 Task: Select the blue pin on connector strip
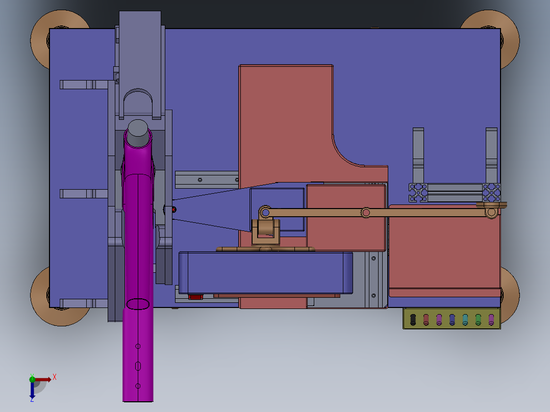452,319
